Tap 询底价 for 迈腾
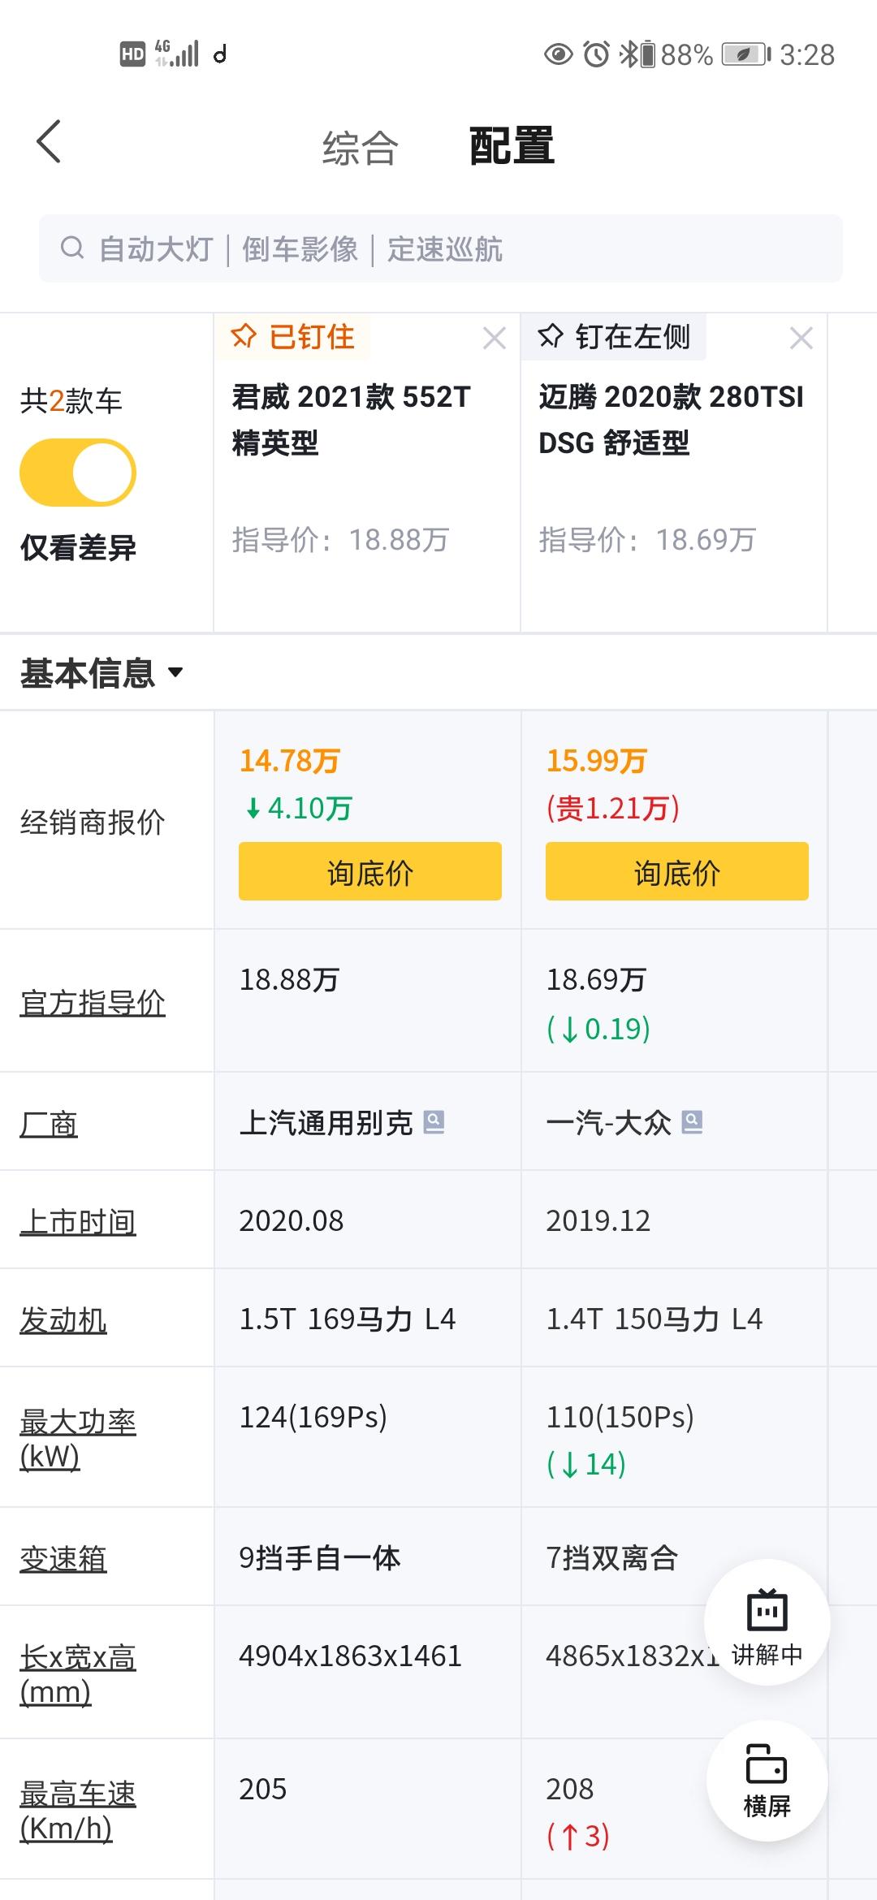Viewport: 877px width, 1900px height. click(676, 871)
